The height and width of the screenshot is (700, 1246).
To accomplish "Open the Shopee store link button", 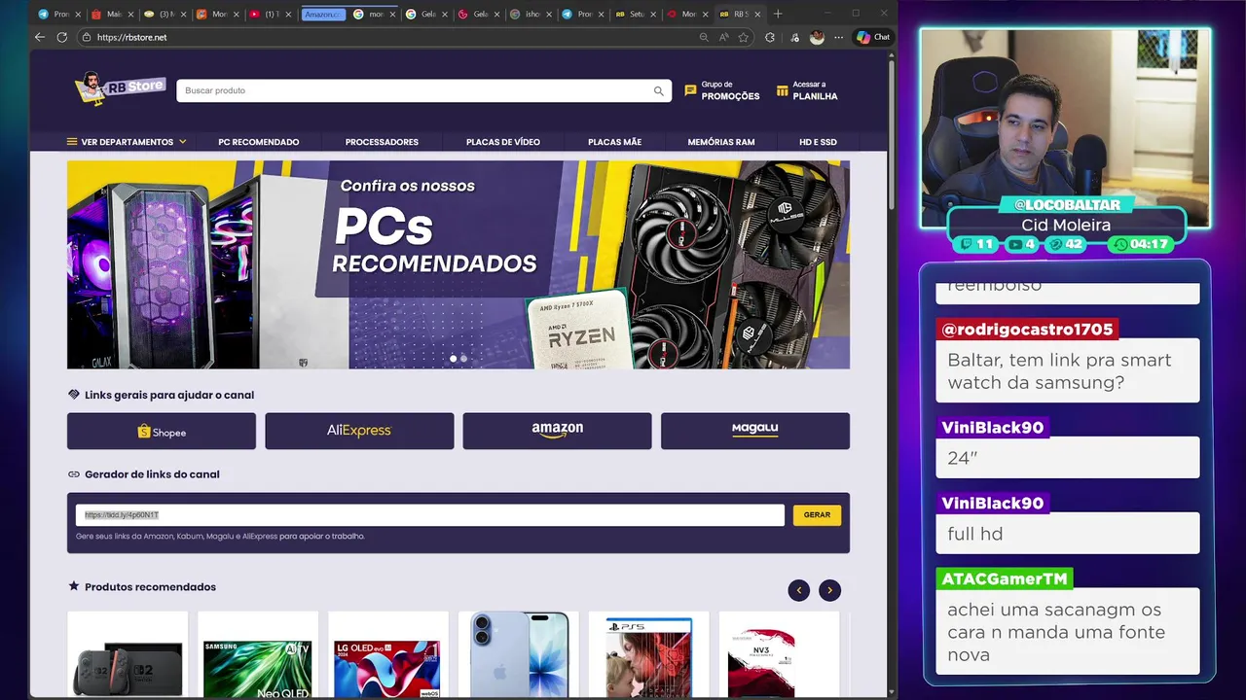I will click(x=162, y=431).
